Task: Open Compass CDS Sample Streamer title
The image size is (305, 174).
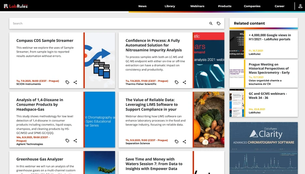Action: (x=45, y=41)
